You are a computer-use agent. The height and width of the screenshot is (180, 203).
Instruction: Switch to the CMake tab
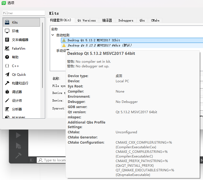pyautogui.click(x=155, y=21)
